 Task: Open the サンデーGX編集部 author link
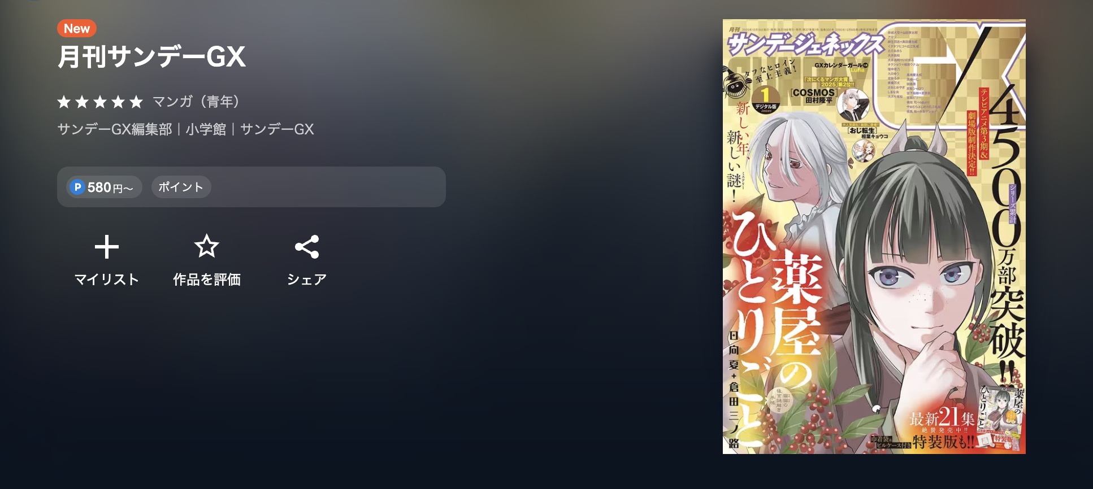[115, 129]
